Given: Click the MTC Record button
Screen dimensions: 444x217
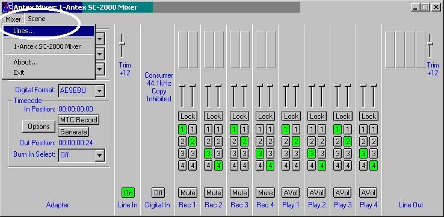Looking at the screenshot, I should [x=78, y=120].
